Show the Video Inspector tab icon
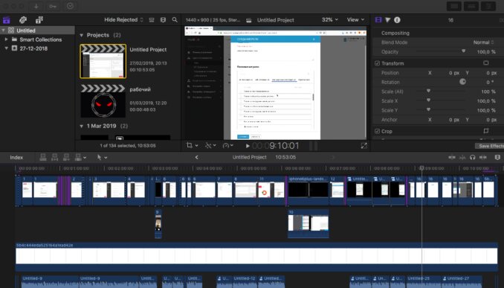 pyautogui.click(x=378, y=20)
